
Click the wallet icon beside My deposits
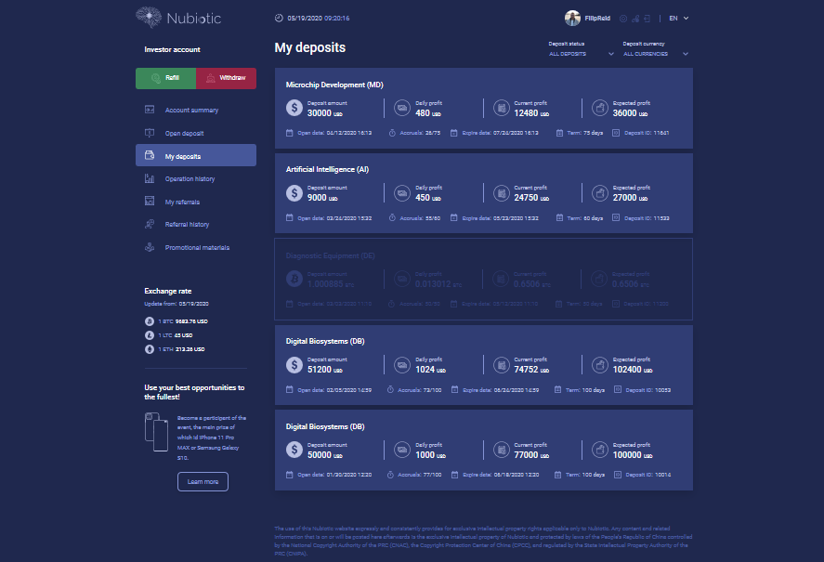[x=150, y=155]
